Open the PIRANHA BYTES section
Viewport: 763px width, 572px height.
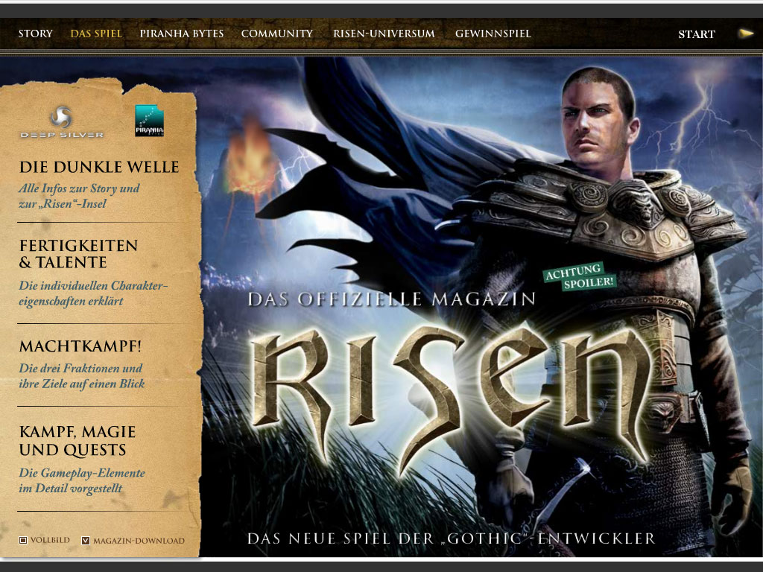[x=182, y=34]
